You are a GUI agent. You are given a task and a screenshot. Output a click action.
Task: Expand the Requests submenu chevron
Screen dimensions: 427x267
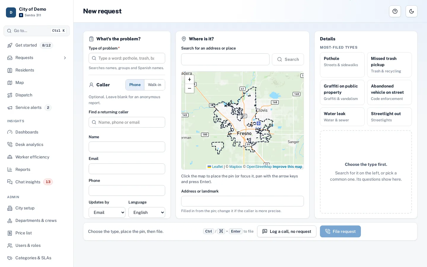tap(65, 58)
